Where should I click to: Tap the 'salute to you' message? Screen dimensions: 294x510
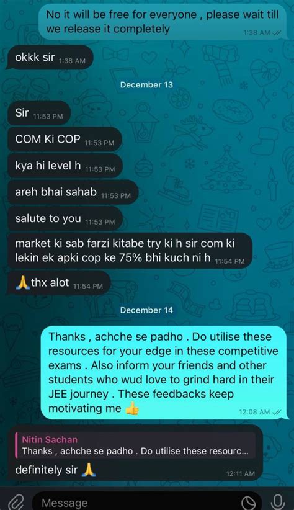(x=65, y=218)
